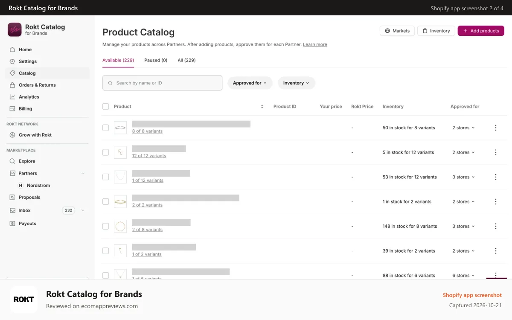This screenshot has width=512, height=320.
Task: Expand stores list for 50 in stock row
Action: point(463,128)
